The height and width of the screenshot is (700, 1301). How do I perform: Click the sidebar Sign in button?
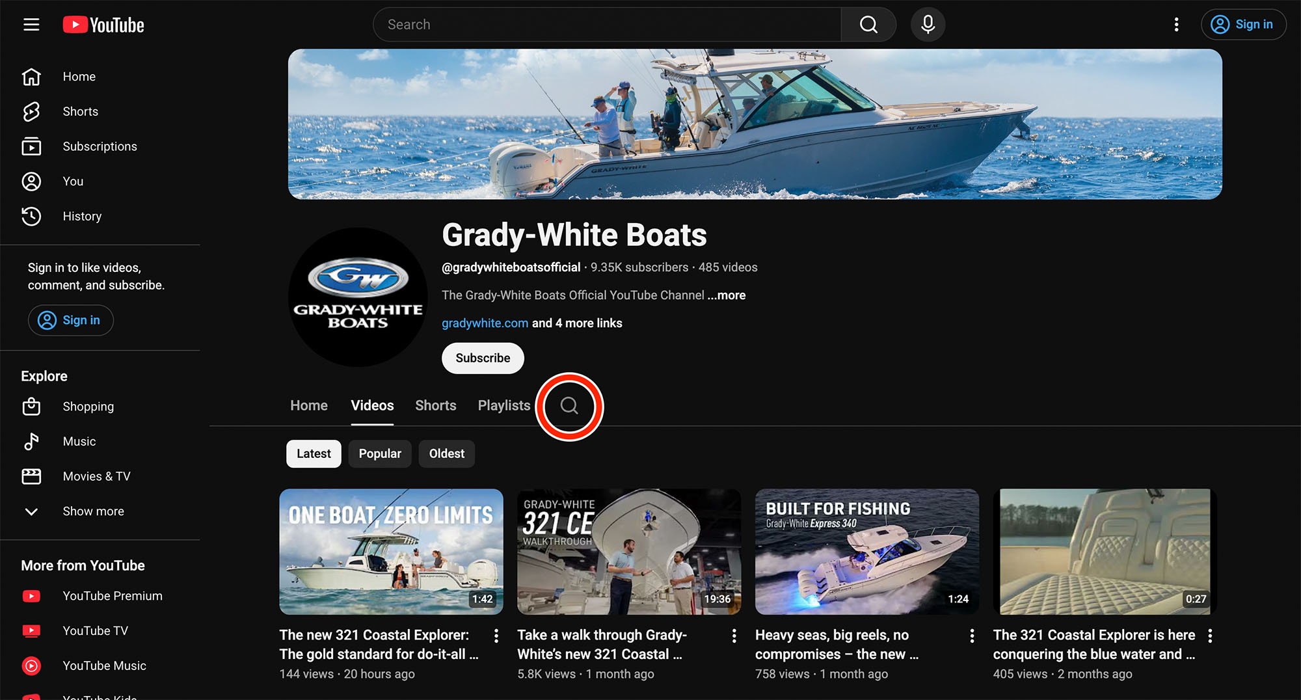pos(70,321)
